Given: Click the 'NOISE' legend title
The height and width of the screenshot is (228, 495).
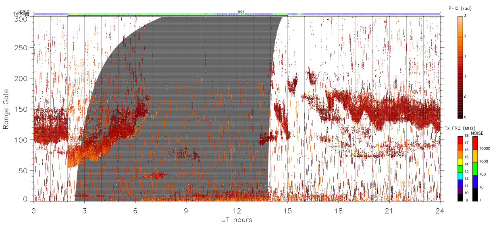Looking at the screenshot, I should (x=477, y=133).
